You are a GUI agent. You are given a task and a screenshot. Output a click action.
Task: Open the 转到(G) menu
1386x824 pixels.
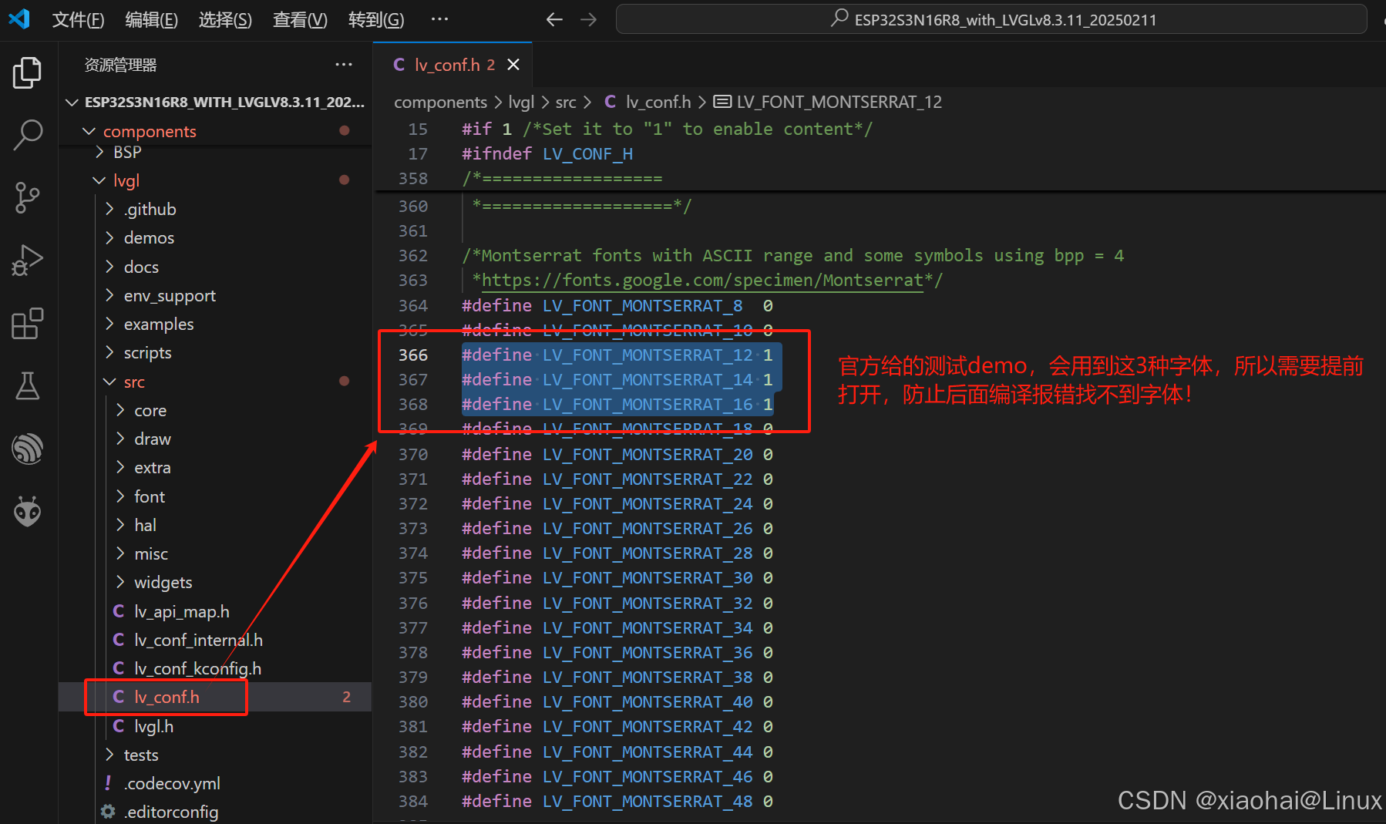coord(376,19)
